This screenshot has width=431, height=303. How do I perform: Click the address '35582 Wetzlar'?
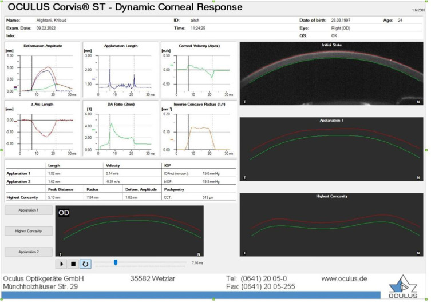pos(153,279)
